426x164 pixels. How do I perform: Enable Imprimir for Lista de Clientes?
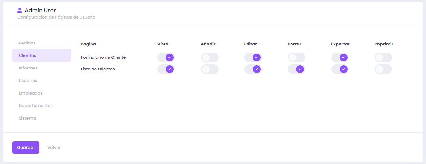click(383, 69)
